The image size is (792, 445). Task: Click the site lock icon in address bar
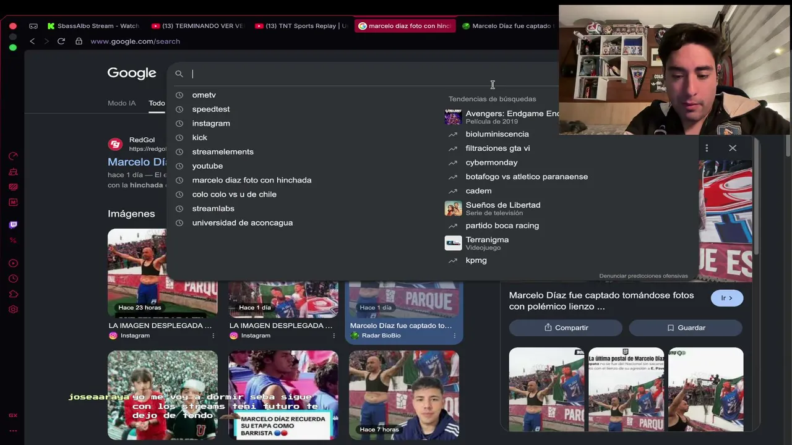coord(79,41)
